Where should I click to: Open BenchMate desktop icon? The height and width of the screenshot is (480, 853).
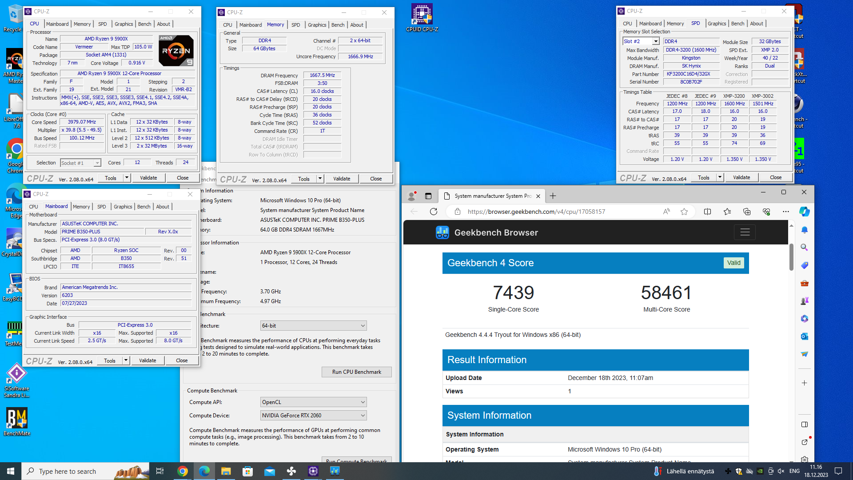17,422
